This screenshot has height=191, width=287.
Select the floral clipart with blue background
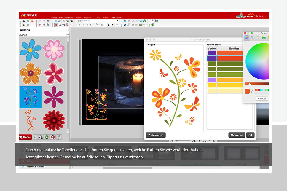pos(30,97)
